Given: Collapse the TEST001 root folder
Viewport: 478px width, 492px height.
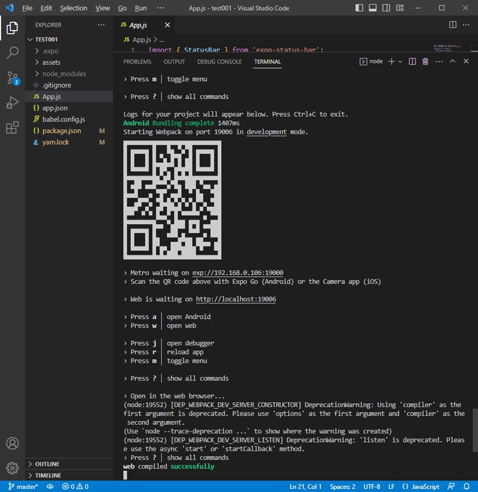Looking at the screenshot, I should [69, 39].
